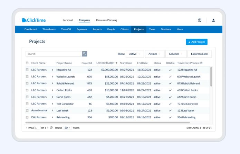The width and height of the screenshot is (240, 154).
Task: Open the Timesheets menu item
Action: tap(49, 29)
